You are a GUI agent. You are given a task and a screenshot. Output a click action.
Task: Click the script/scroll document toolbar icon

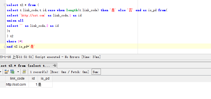coord(24,72)
